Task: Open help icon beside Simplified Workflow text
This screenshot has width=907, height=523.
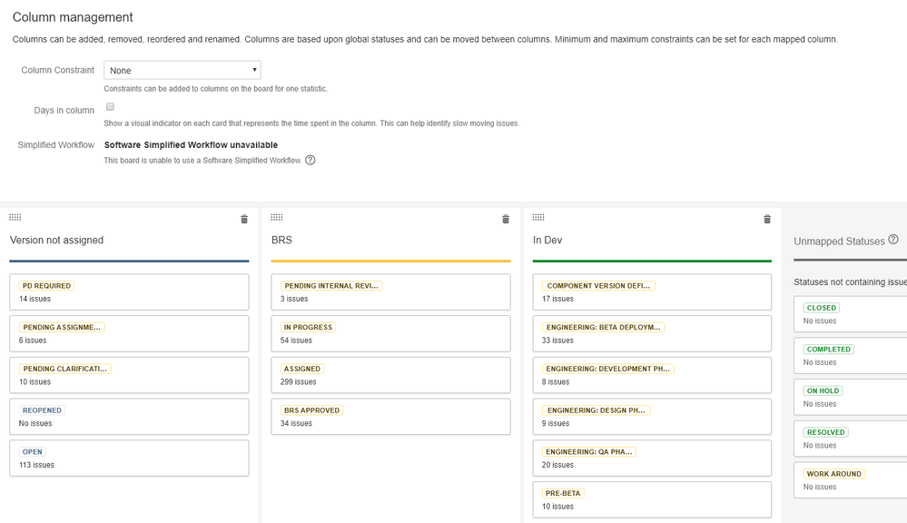Action: click(310, 160)
